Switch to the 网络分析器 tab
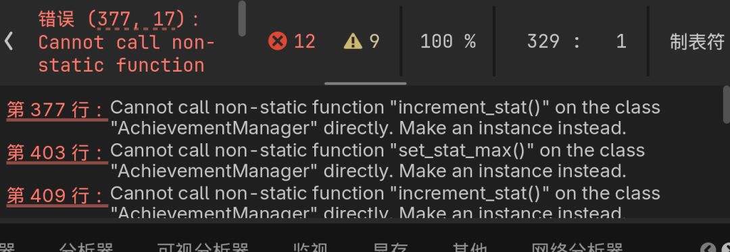The width and height of the screenshot is (730, 252). coord(577,248)
